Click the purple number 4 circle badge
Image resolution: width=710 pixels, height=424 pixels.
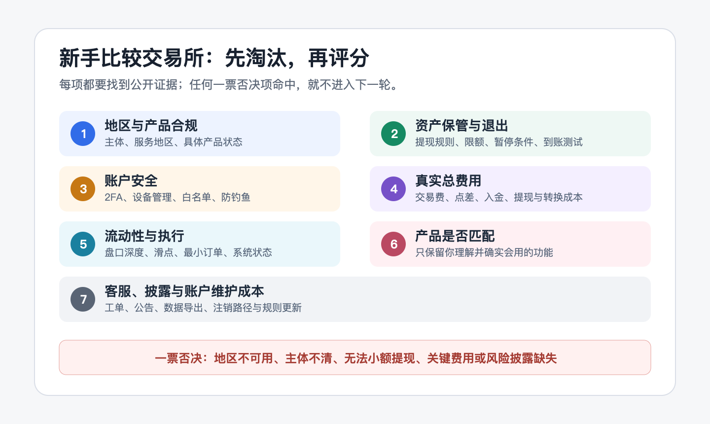[x=393, y=189]
